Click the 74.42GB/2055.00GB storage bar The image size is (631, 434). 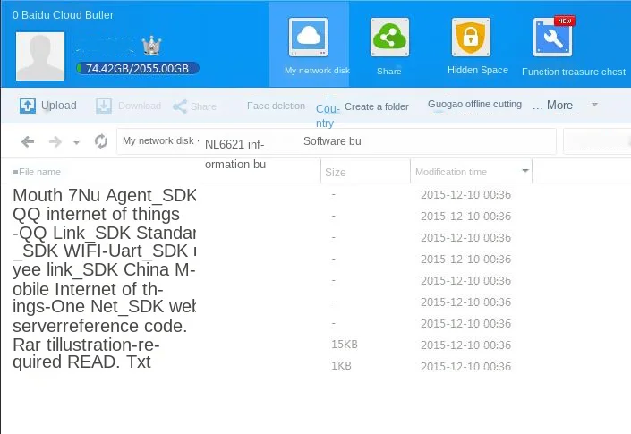(137, 68)
